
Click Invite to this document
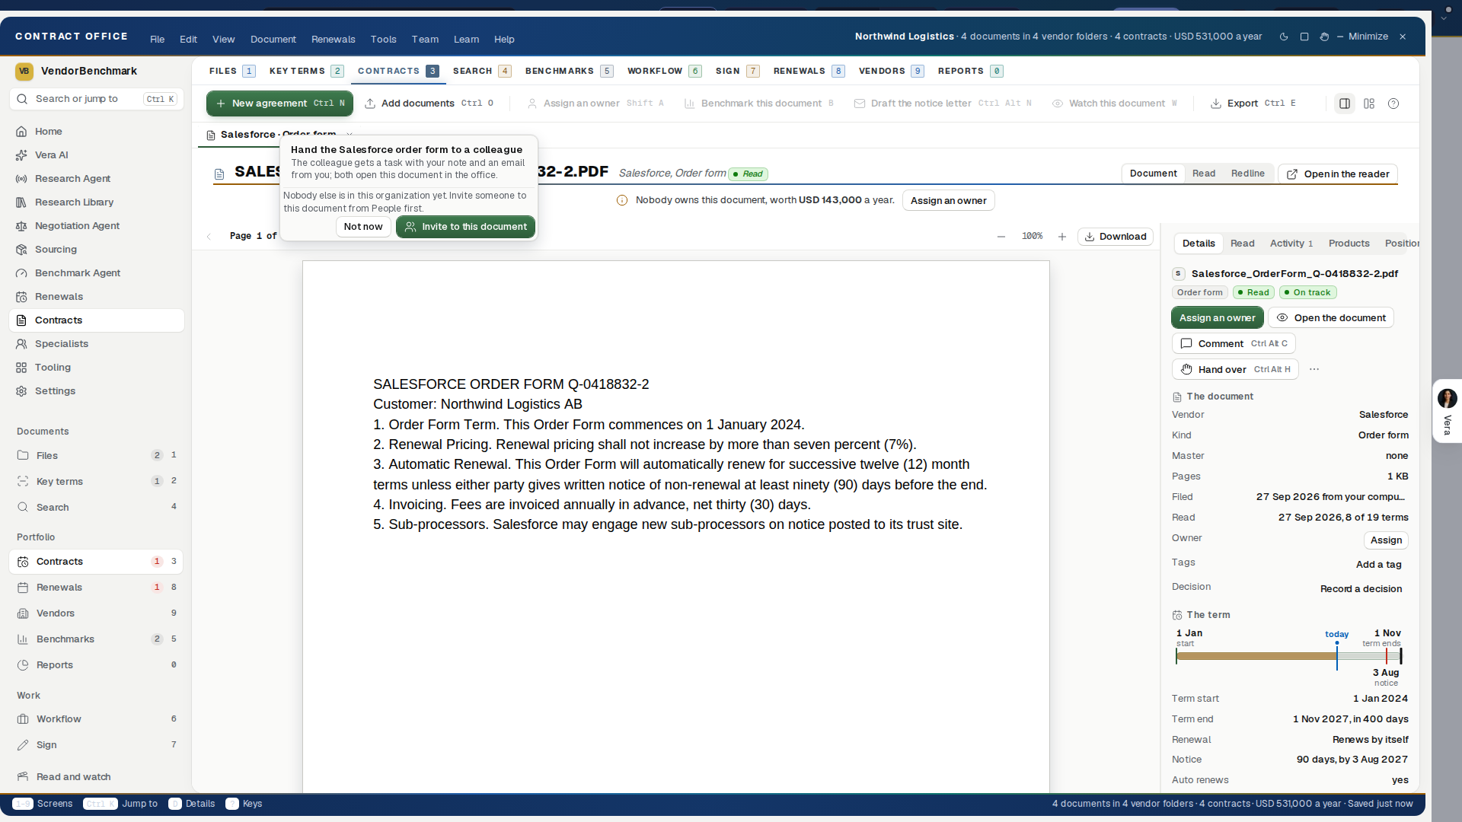pos(466,227)
